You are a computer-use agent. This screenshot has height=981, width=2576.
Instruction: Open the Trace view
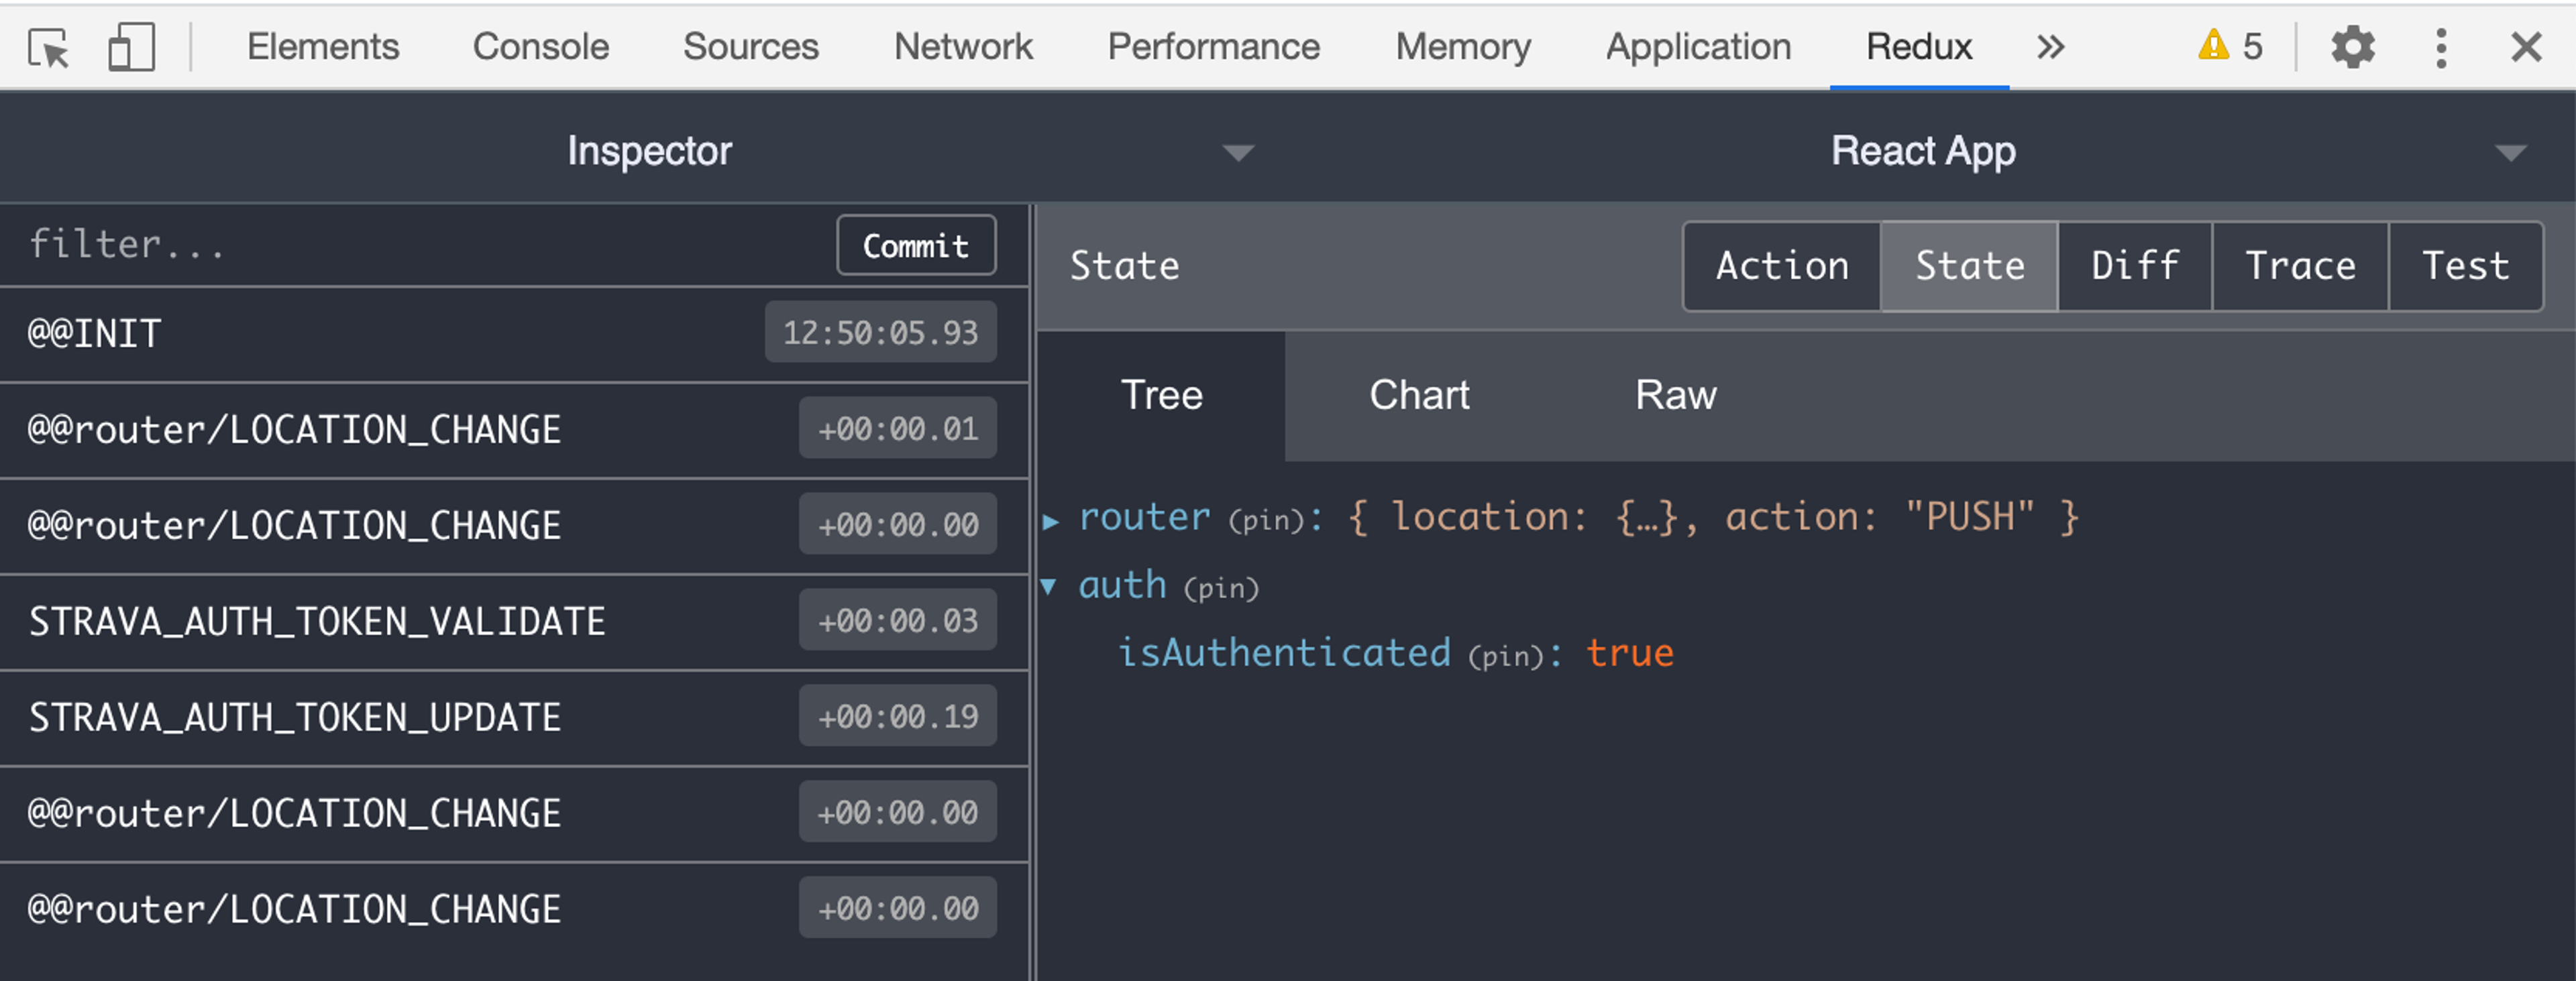tap(2300, 266)
